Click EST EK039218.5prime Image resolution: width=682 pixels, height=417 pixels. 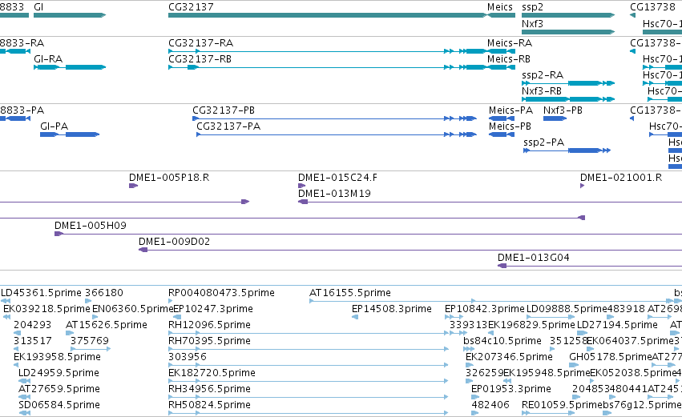click(46, 309)
